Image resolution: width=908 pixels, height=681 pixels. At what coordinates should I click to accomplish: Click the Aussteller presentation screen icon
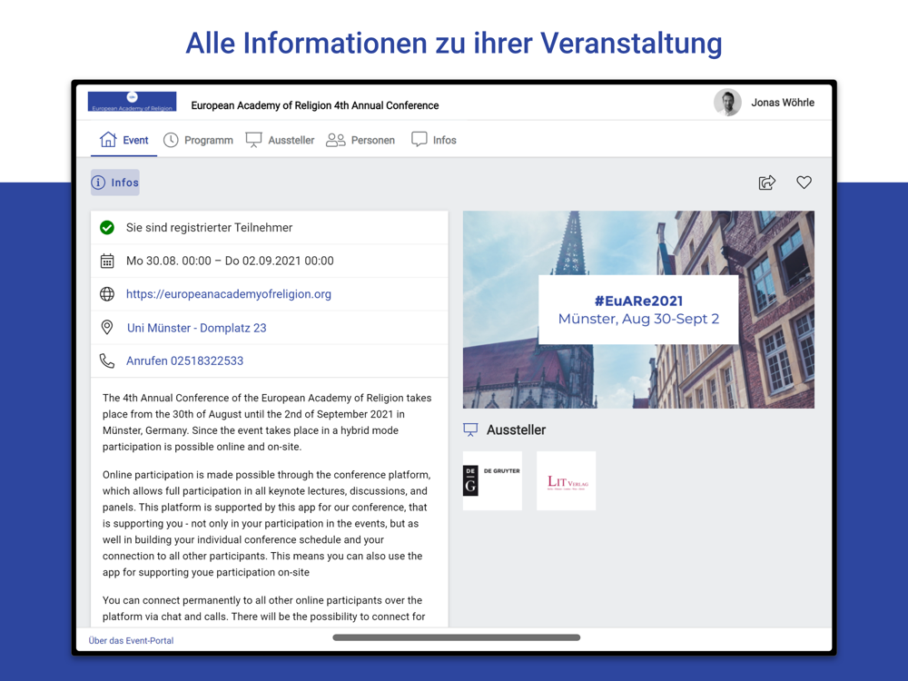pyautogui.click(x=470, y=429)
